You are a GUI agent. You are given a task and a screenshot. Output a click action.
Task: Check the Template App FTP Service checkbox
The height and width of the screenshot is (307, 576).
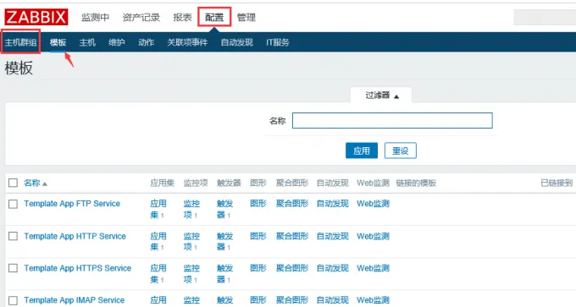(x=13, y=204)
